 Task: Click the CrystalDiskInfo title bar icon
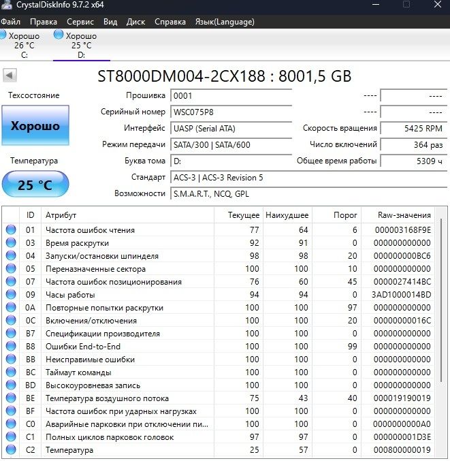point(6,4)
